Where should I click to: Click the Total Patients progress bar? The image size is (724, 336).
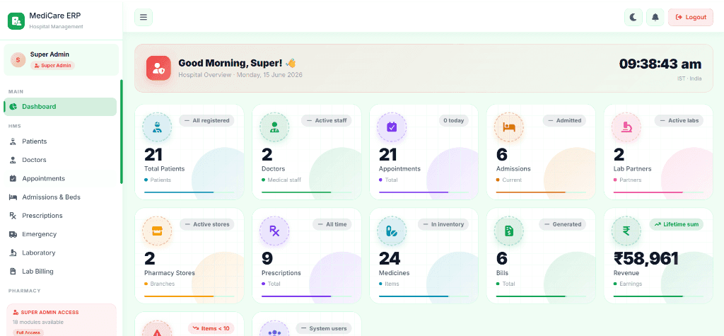[189, 192]
